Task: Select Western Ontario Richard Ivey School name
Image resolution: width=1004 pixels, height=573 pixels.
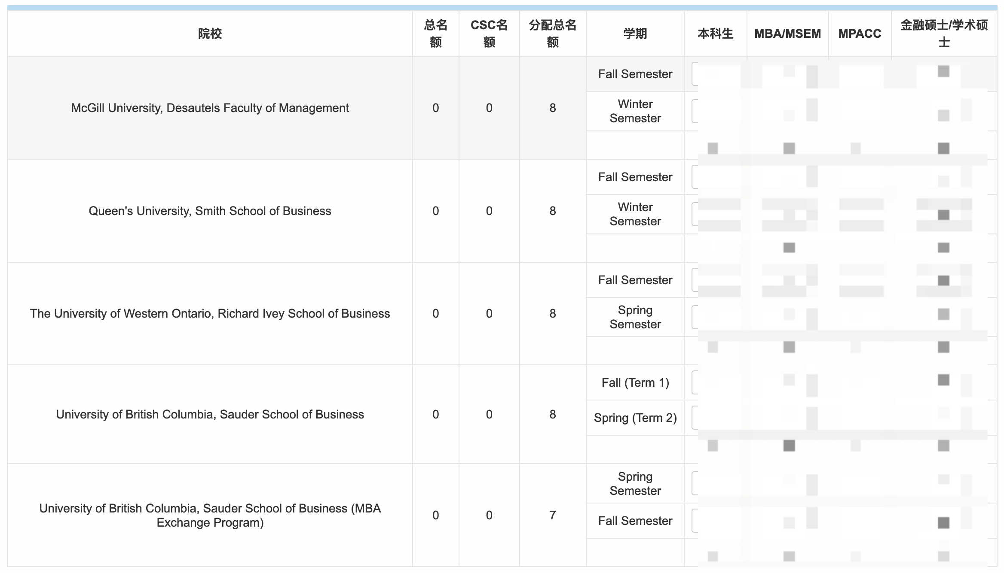Action: click(210, 313)
